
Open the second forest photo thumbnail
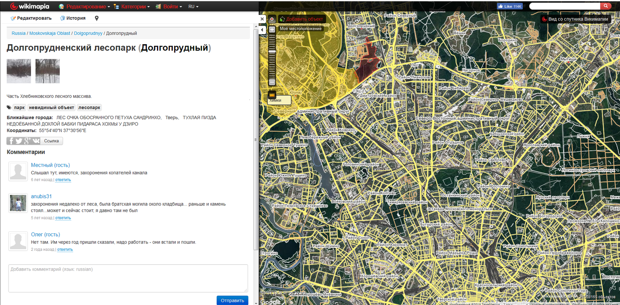point(48,71)
